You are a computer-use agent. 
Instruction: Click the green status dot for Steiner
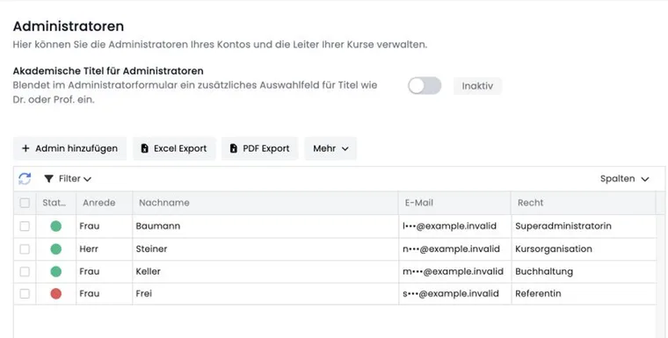pyautogui.click(x=55, y=249)
